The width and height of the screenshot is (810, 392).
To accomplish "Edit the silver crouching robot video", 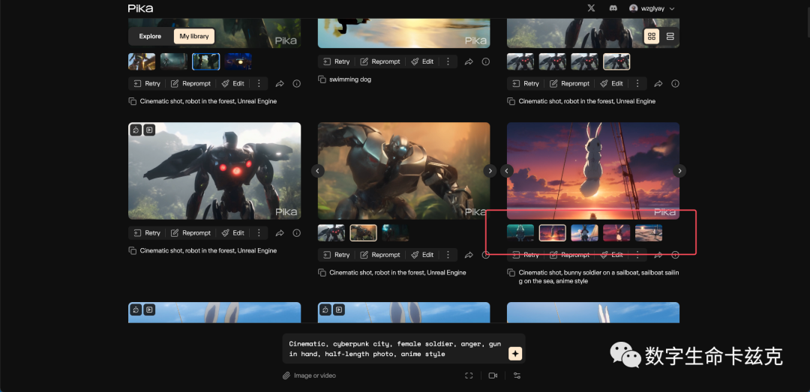I will pos(422,255).
